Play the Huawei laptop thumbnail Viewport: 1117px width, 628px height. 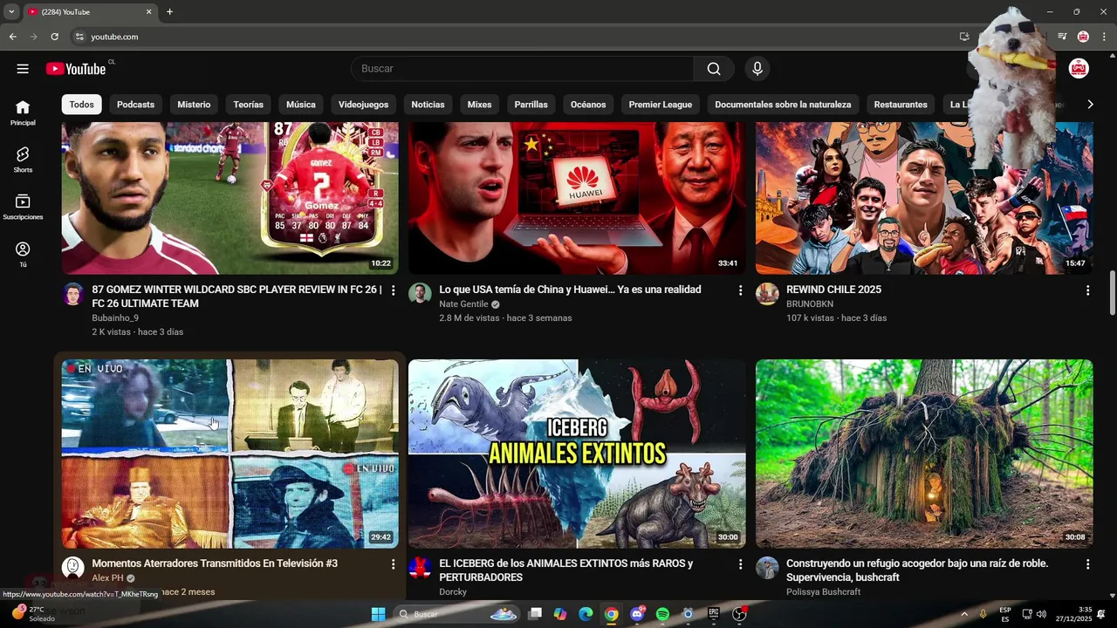point(577,198)
